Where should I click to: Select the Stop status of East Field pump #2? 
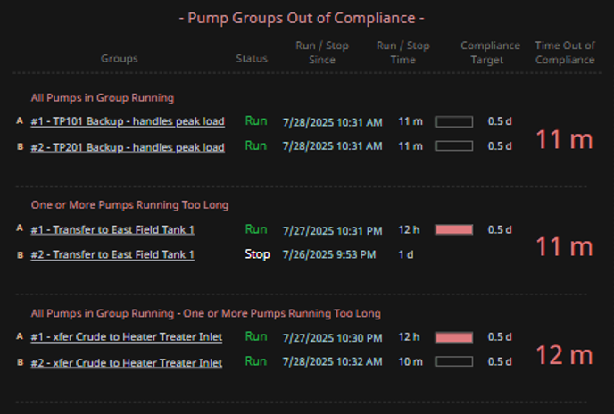(257, 255)
